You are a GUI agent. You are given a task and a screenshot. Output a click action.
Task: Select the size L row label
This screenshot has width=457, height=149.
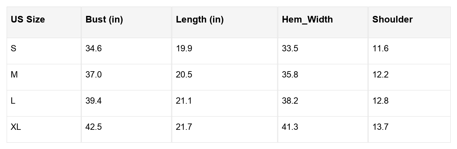[13, 101]
